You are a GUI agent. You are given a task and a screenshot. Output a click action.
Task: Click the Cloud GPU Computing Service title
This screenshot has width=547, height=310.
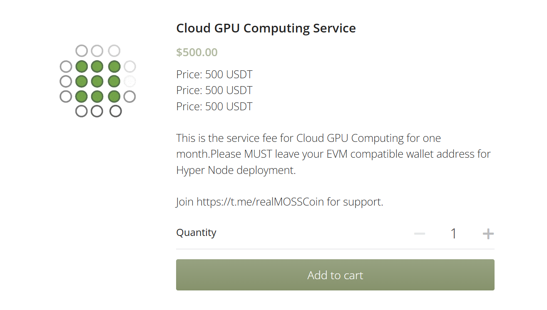266,28
